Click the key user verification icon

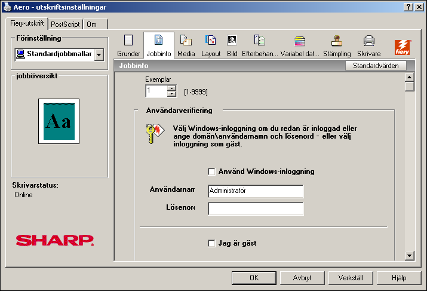pos(155,133)
